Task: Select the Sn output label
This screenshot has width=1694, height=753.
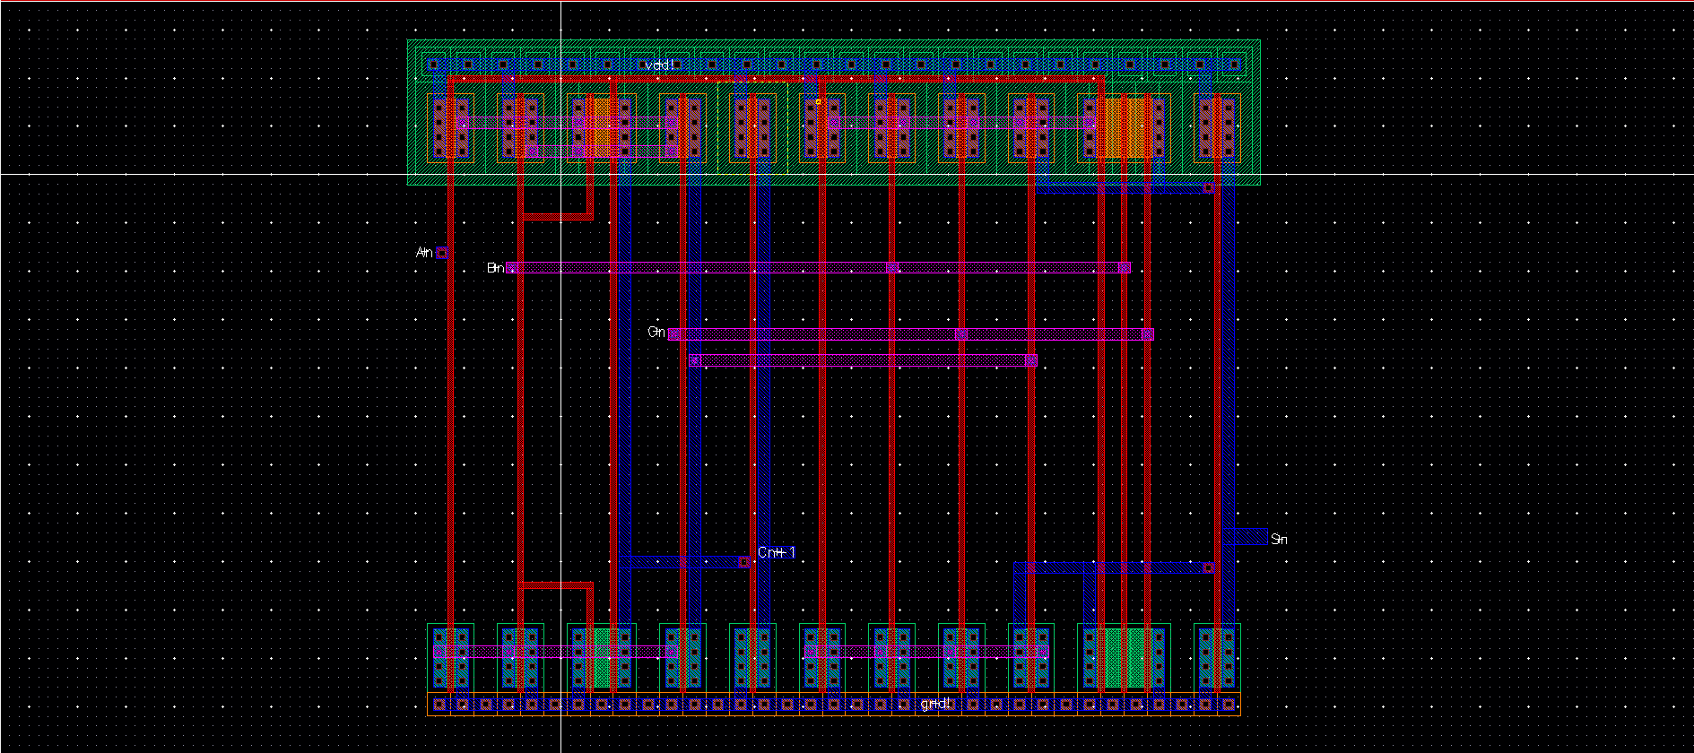Action: click(x=1279, y=539)
